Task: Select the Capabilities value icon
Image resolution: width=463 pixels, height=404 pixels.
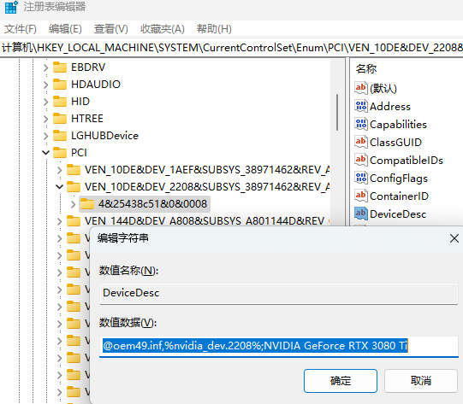Action: pos(361,124)
